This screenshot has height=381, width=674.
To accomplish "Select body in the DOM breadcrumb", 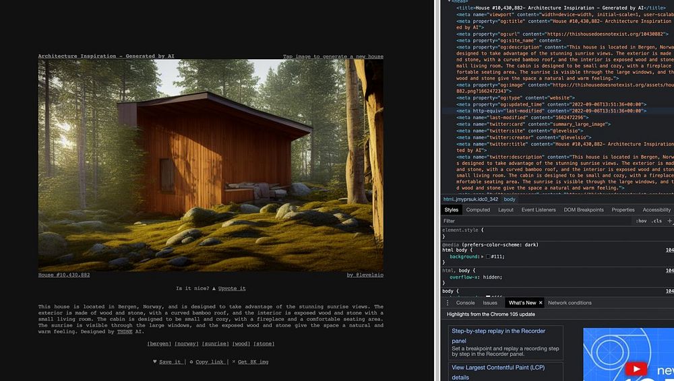I will (510, 199).
